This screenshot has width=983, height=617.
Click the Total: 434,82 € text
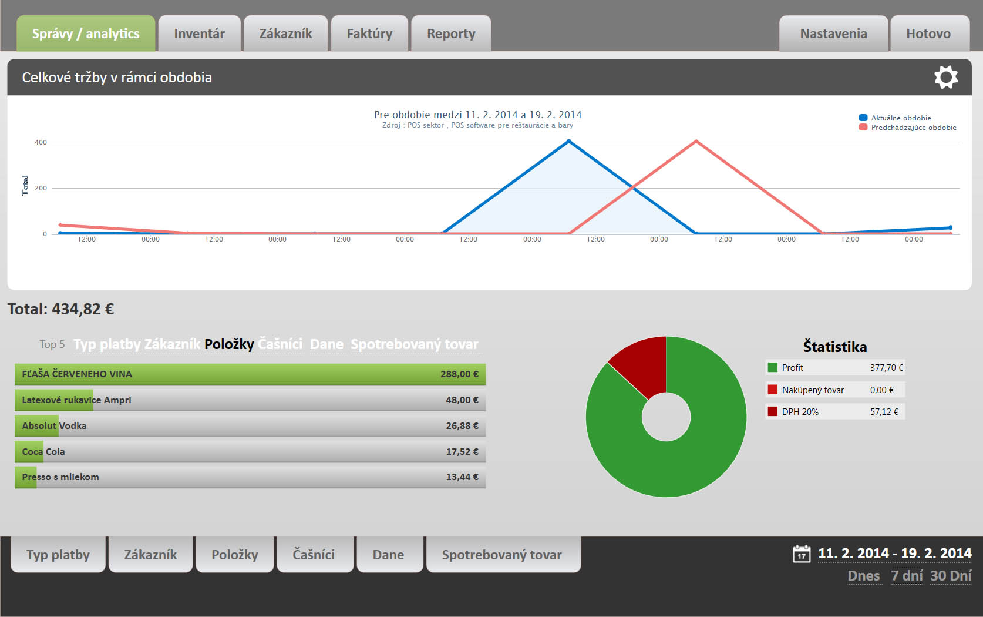[60, 309]
